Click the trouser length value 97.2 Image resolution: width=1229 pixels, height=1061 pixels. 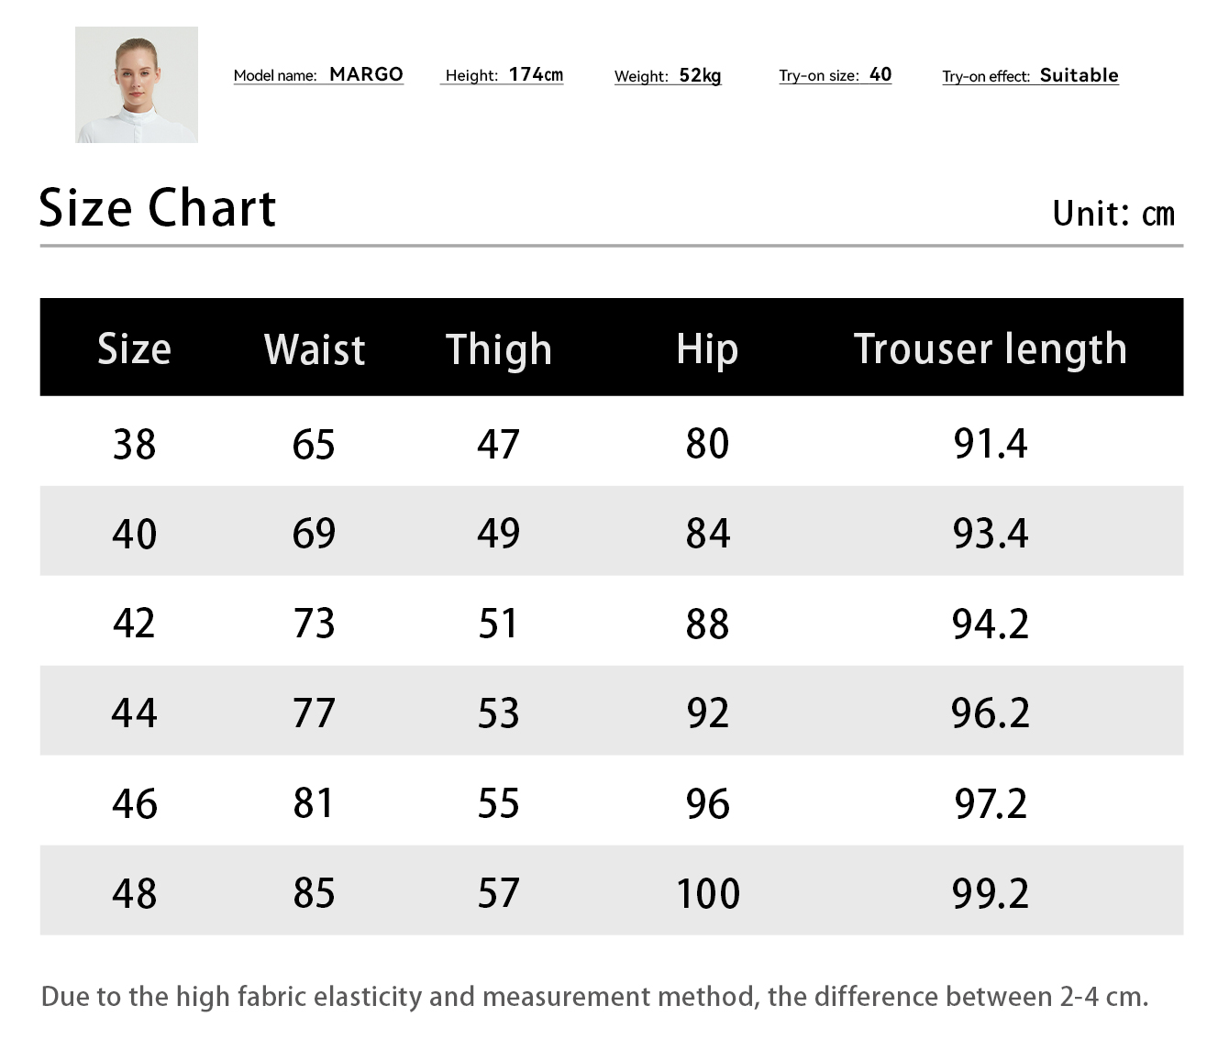tap(991, 803)
